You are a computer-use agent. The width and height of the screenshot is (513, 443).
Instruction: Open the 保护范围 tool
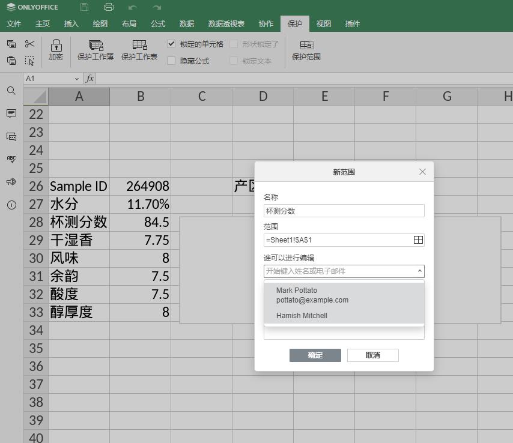pyautogui.click(x=306, y=51)
